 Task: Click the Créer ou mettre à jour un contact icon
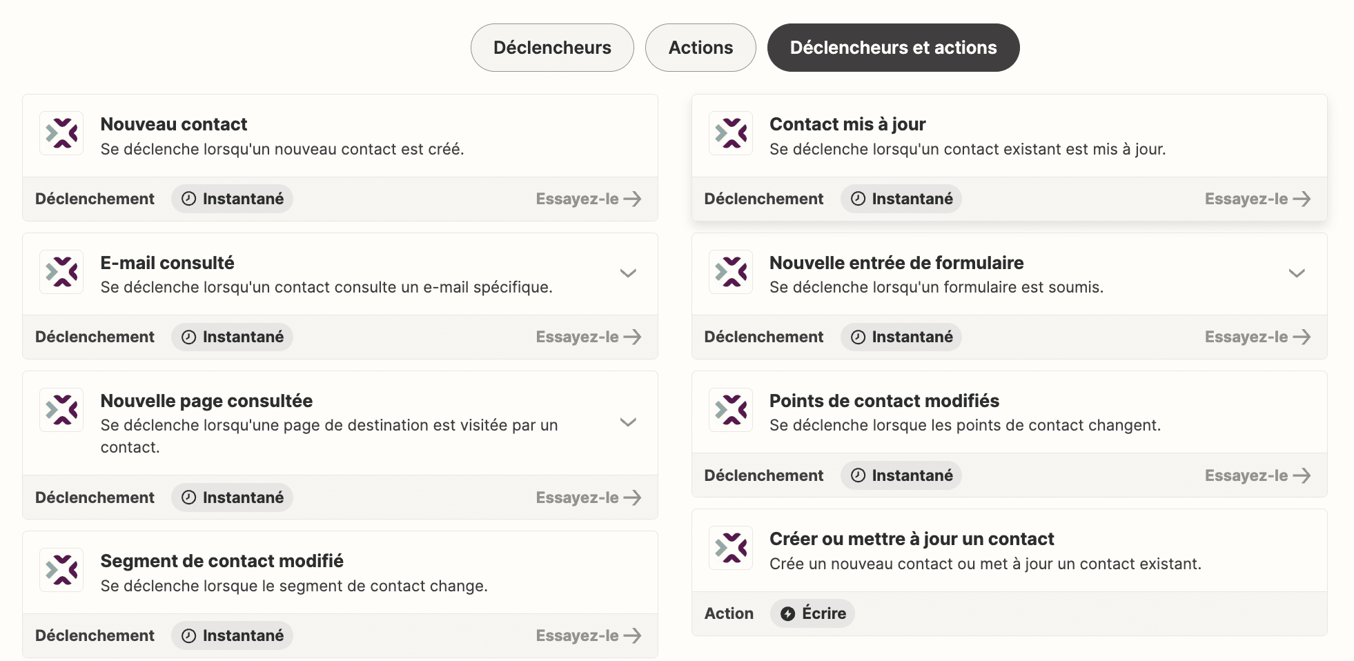(730, 548)
